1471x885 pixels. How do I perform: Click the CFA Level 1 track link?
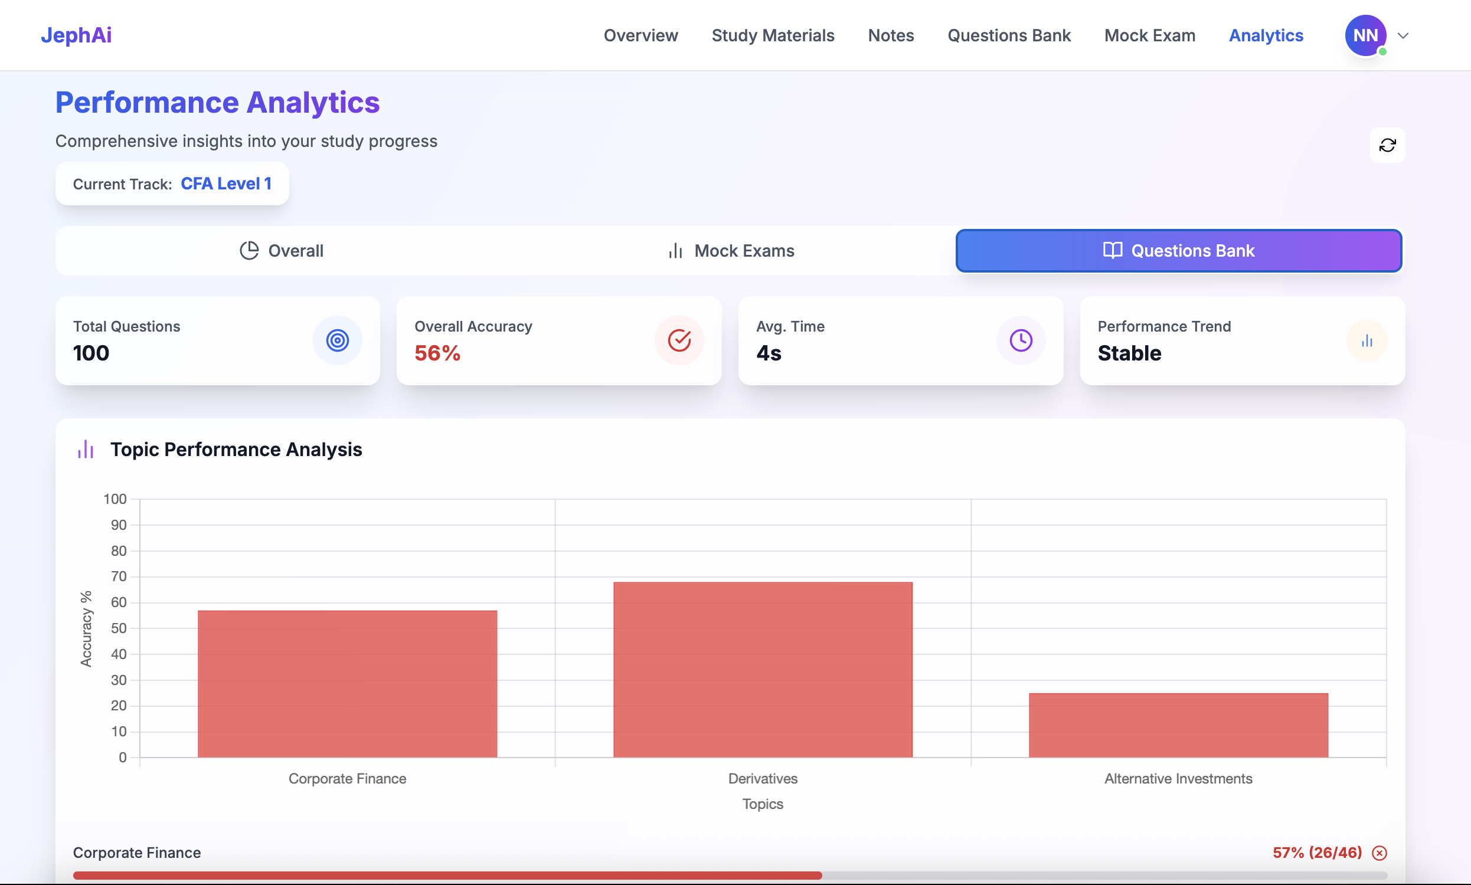(225, 183)
